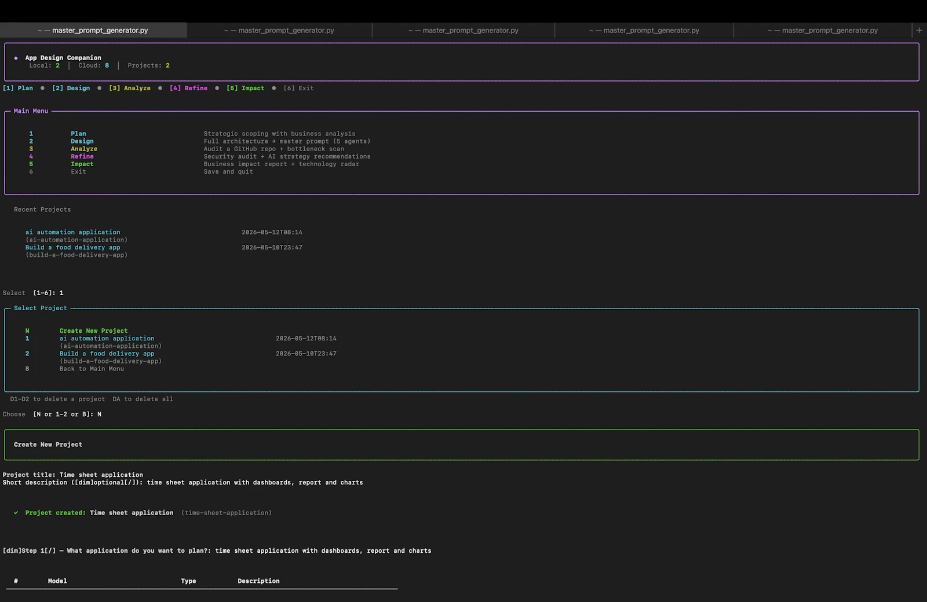Image resolution: width=927 pixels, height=602 pixels.
Task: Click the Create New Project banner box
Action: pyautogui.click(x=462, y=445)
